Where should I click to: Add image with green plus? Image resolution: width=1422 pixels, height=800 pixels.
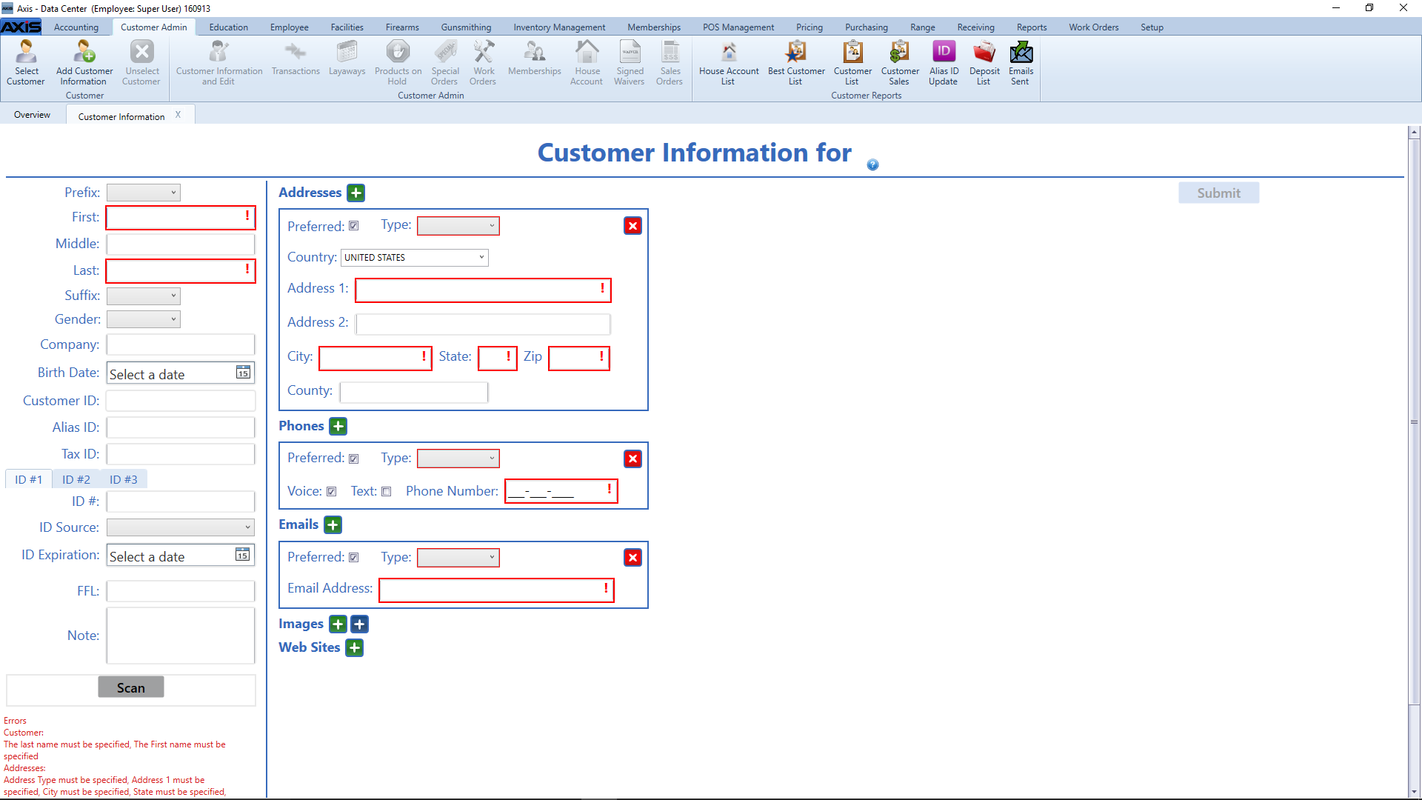(x=338, y=624)
